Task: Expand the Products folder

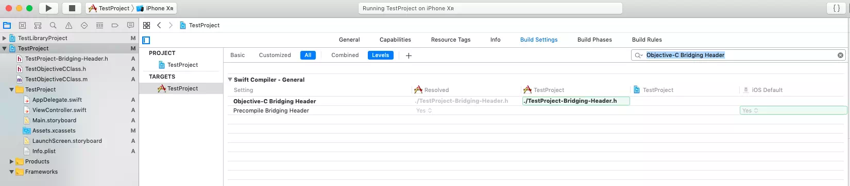Action: (x=12, y=161)
